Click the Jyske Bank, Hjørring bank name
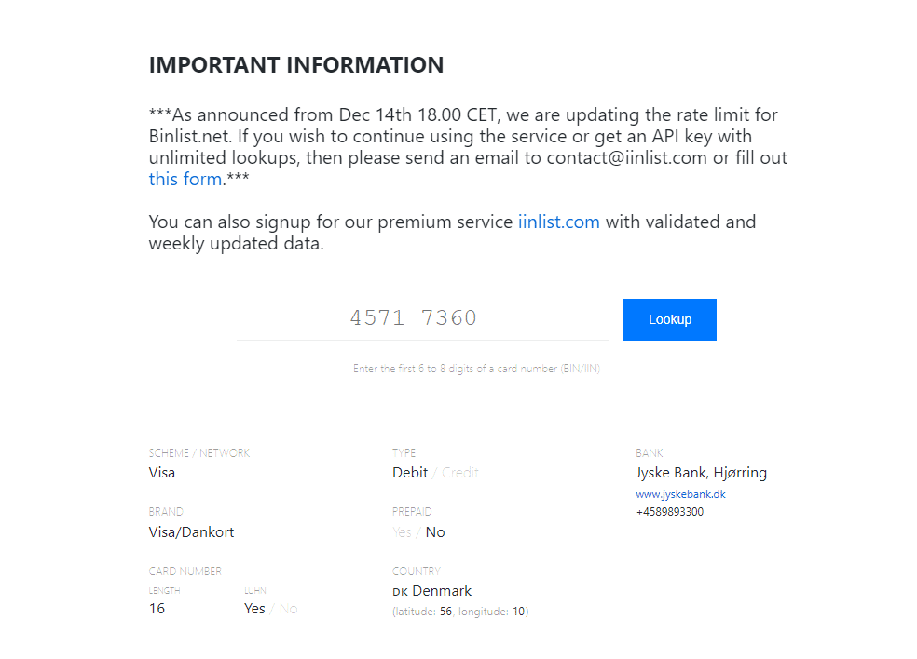 point(701,472)
